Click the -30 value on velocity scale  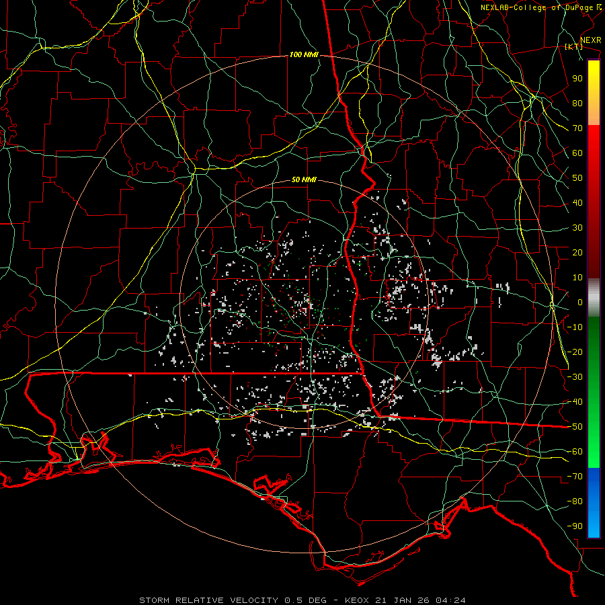575,377
